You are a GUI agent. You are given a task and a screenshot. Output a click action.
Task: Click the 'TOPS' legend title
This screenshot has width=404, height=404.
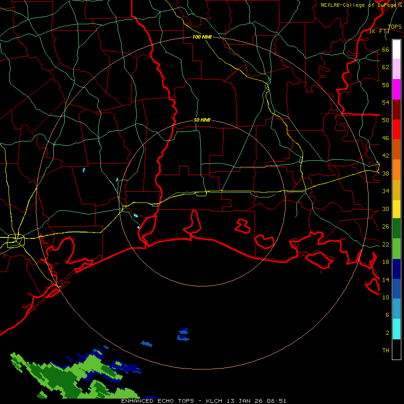pyautogui.click(x=395, y=26)
